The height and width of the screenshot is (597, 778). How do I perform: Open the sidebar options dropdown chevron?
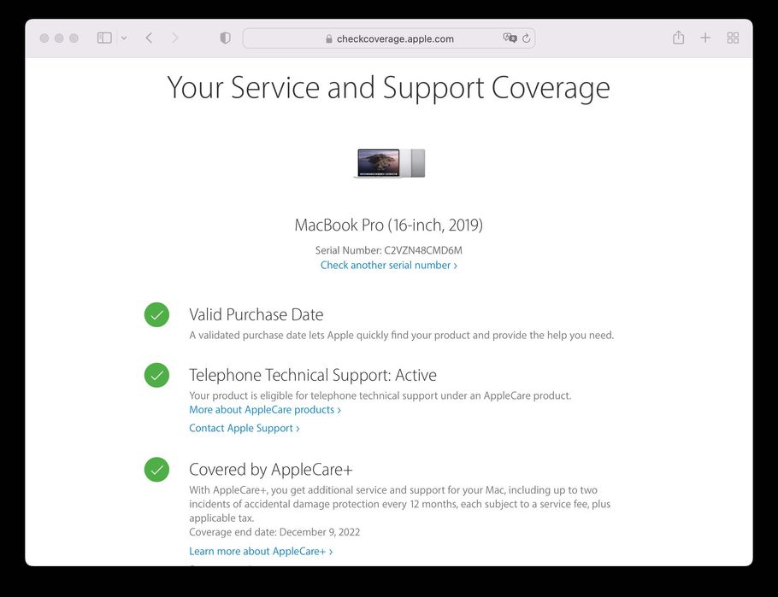(x=124, y=38)
